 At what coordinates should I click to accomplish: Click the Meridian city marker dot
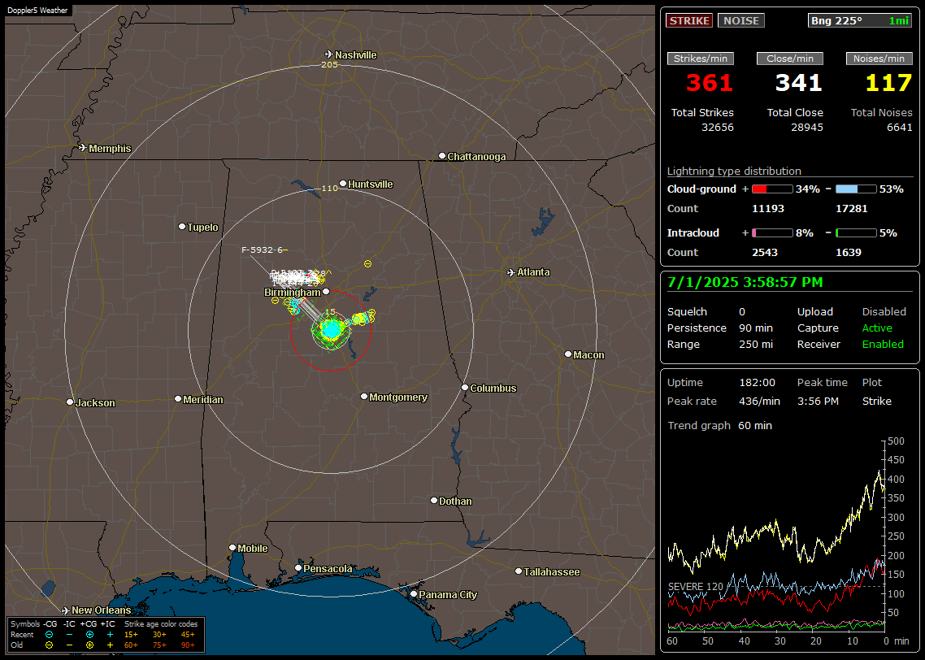(x=177, y=399)
